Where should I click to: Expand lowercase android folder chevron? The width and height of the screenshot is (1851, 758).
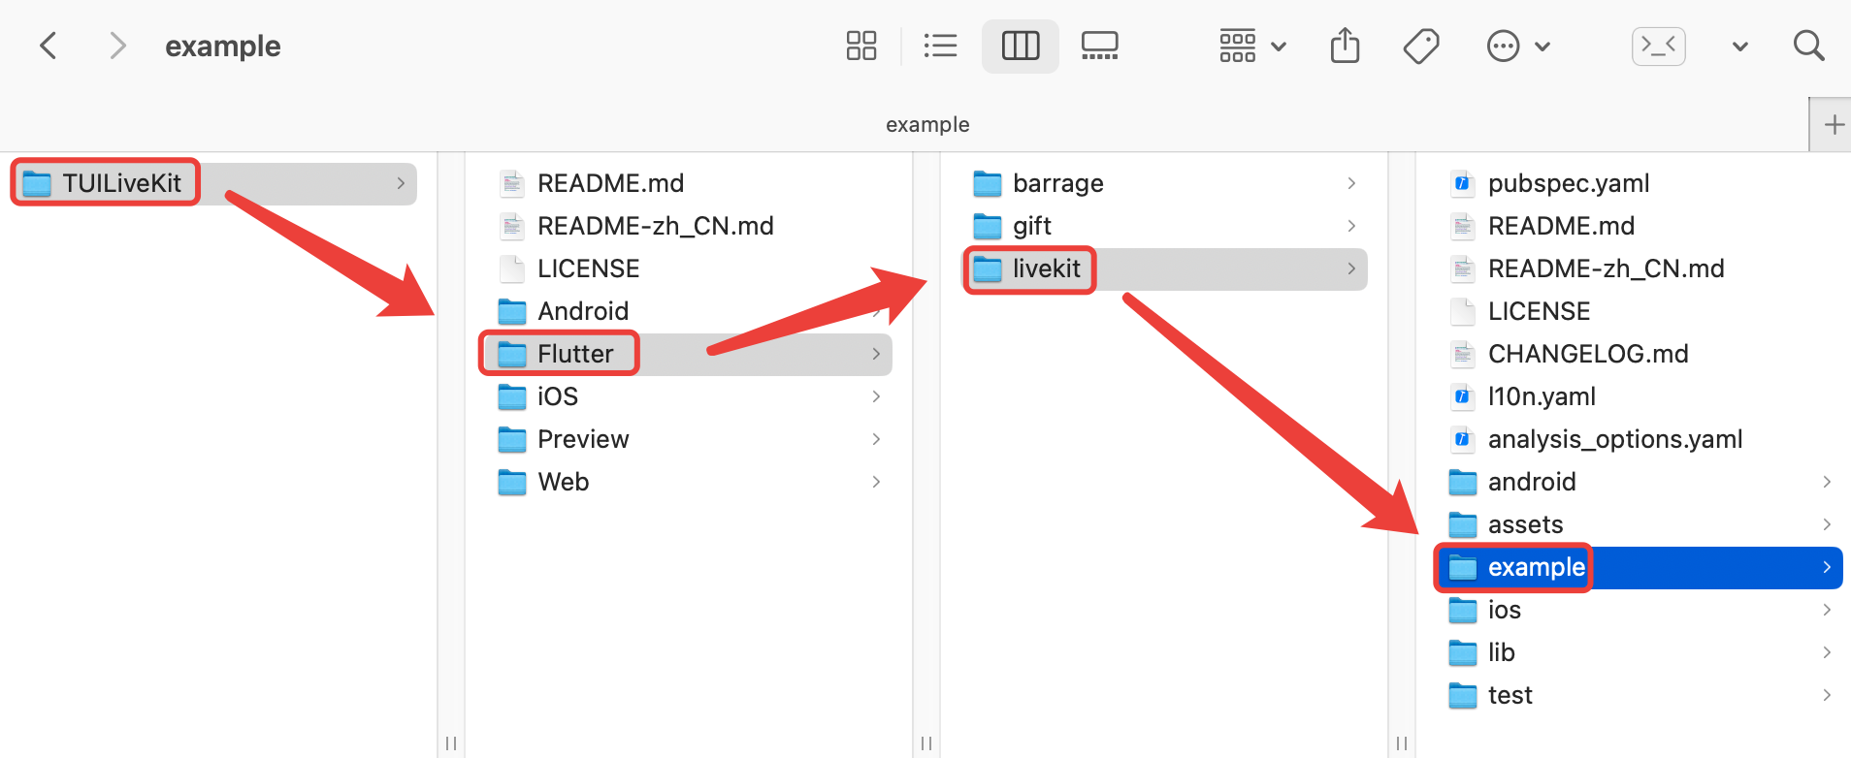[1827, 482]
